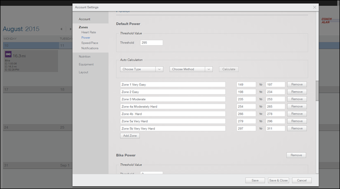Click the Default Power Threshold field showing 295
This screenshot has height=189, width=340.
151,43
